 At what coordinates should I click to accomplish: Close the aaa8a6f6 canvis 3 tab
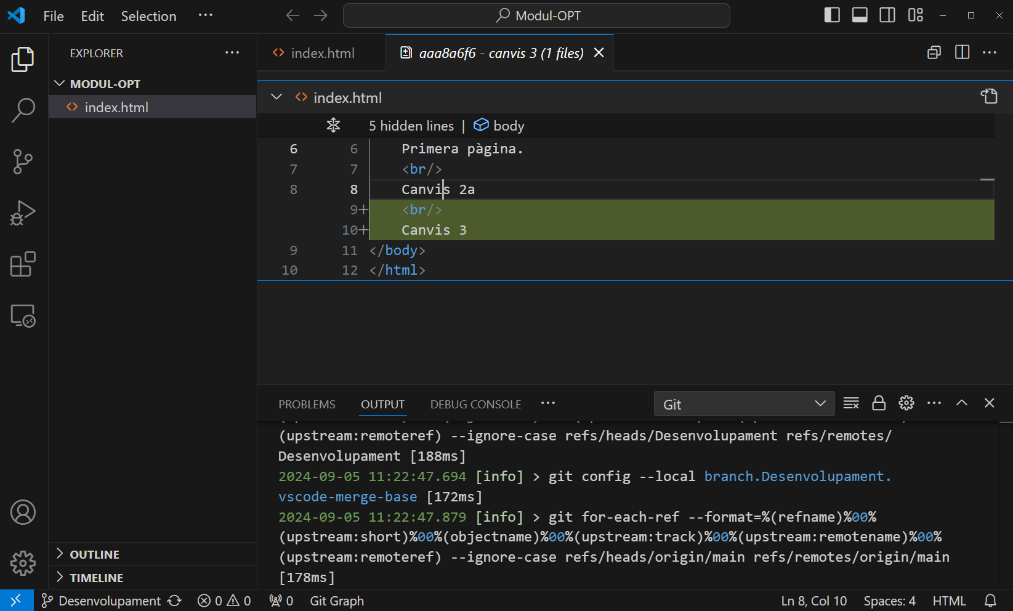pos(599,53)
